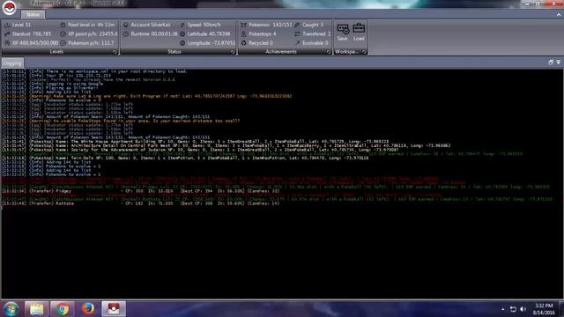
Task: Click the "No usable PokeStops found" warning line
Action: (x=121, y=122)
